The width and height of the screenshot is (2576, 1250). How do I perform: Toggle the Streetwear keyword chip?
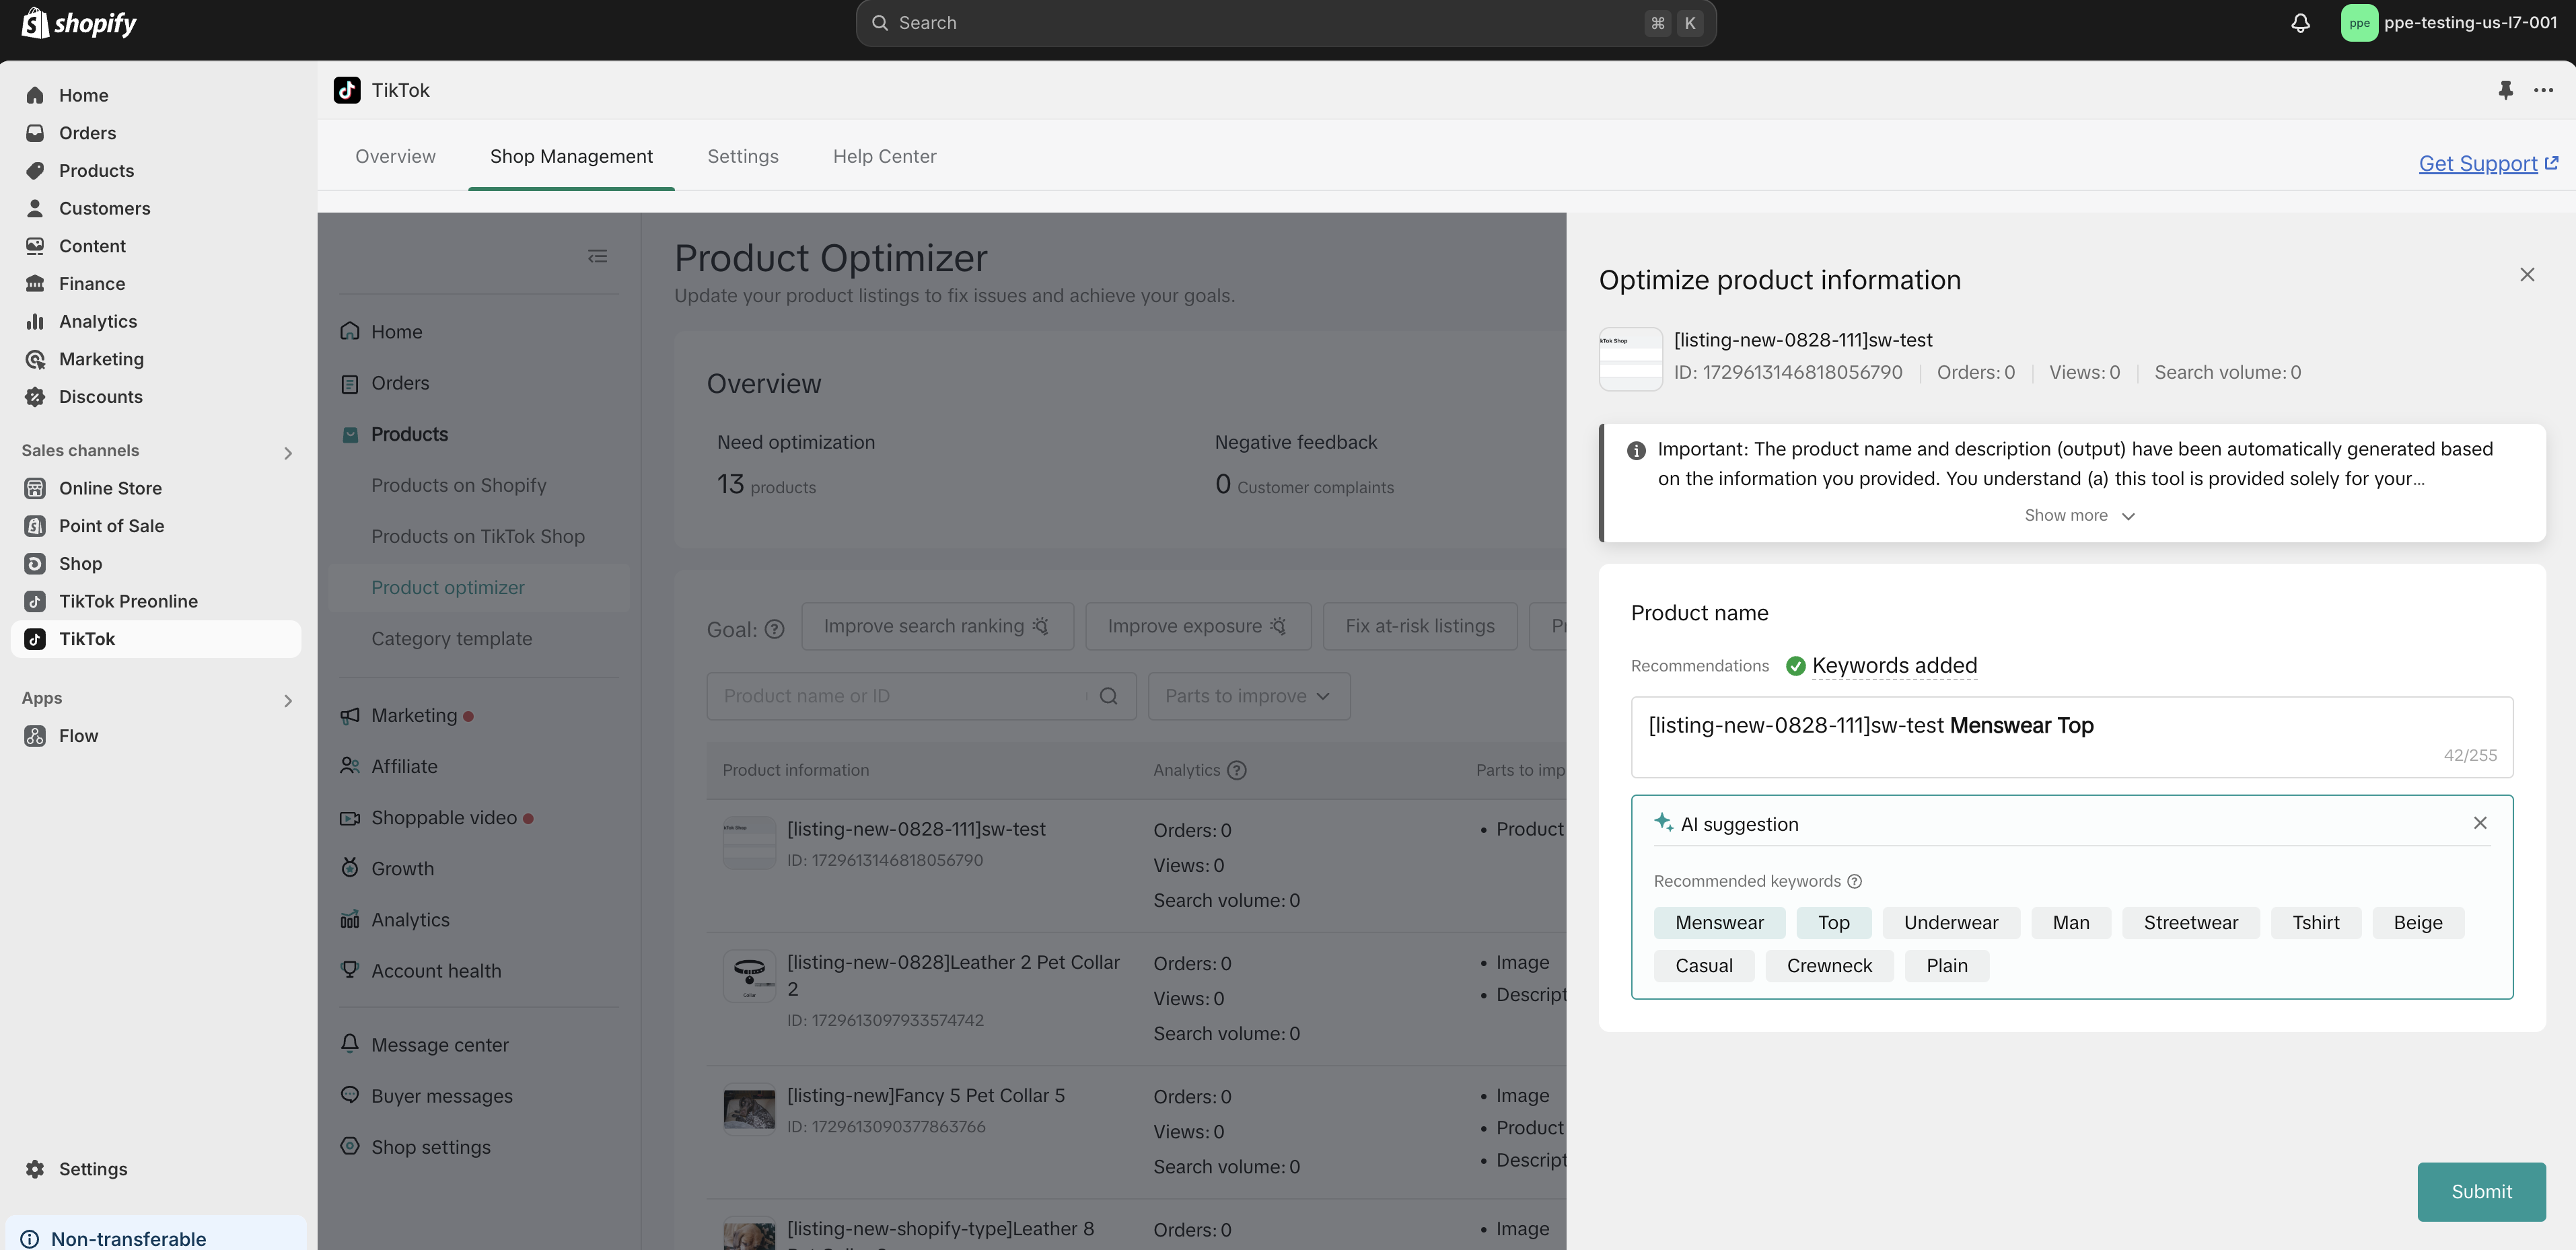click(2190, 922)
